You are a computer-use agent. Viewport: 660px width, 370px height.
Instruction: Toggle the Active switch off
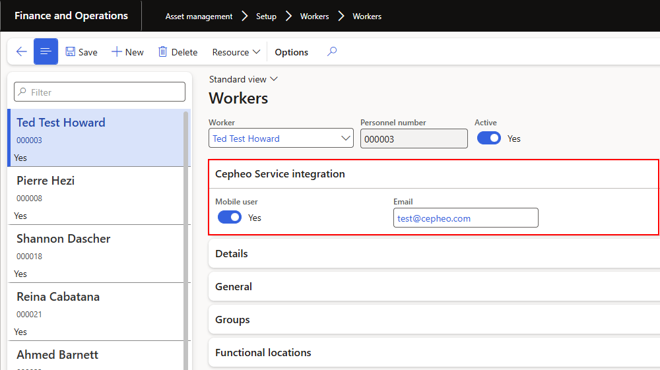click(489, 139)
